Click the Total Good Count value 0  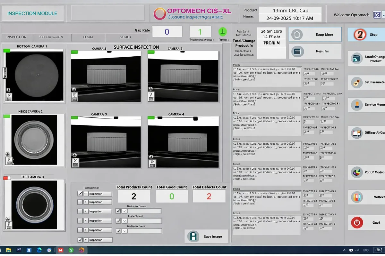(172, 196)
